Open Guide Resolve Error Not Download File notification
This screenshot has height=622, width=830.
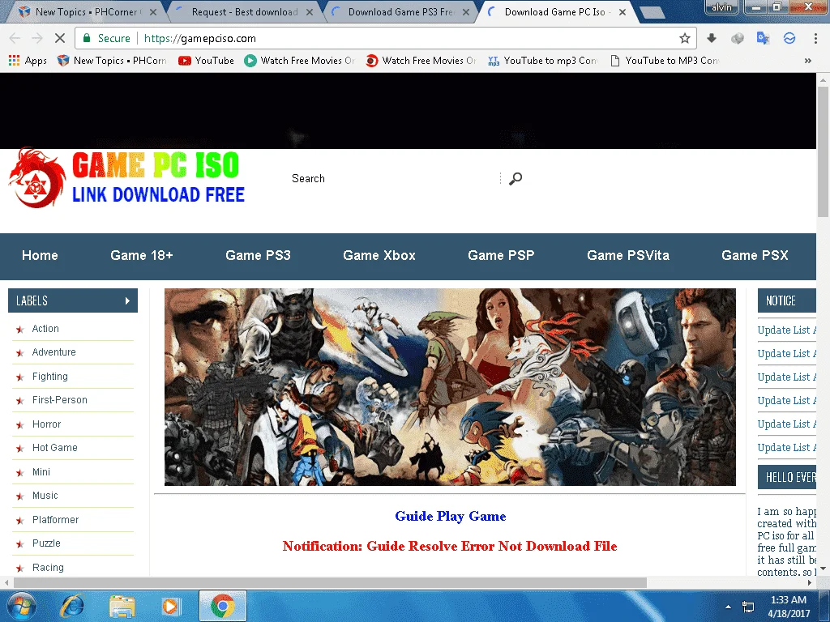click(450, 546)
